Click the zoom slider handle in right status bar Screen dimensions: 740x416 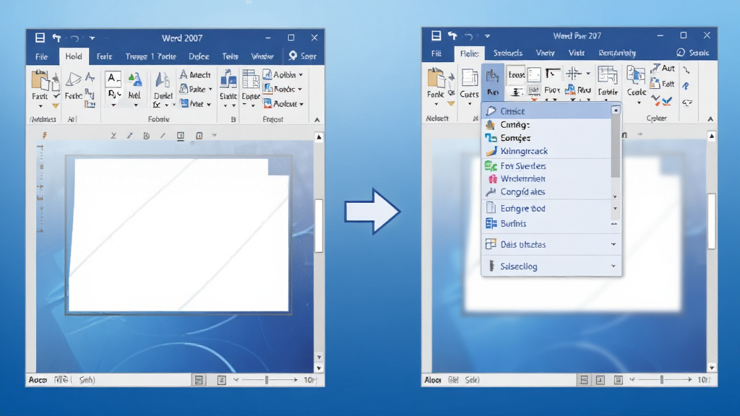coord(662,380)
